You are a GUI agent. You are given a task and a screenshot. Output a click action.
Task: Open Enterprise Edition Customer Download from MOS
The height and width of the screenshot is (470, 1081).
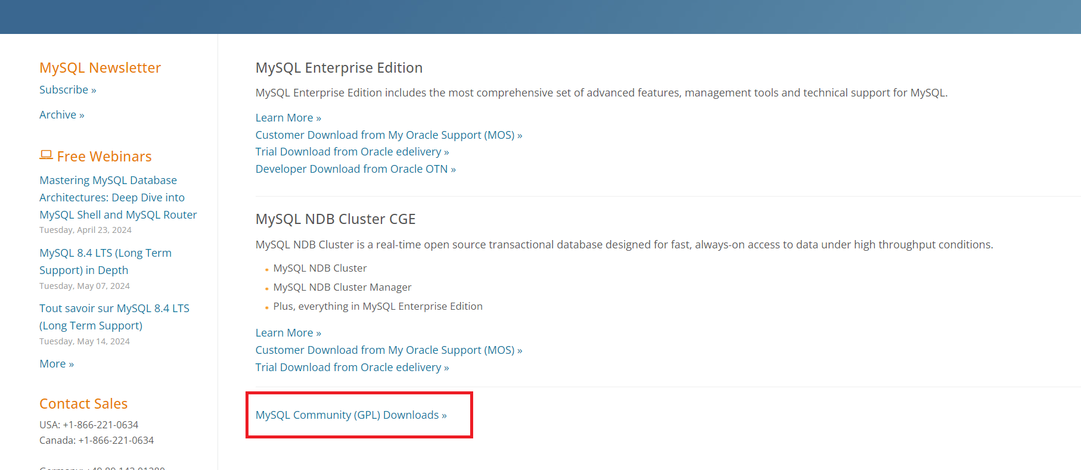pyautogui.click(x=389, y=135)
